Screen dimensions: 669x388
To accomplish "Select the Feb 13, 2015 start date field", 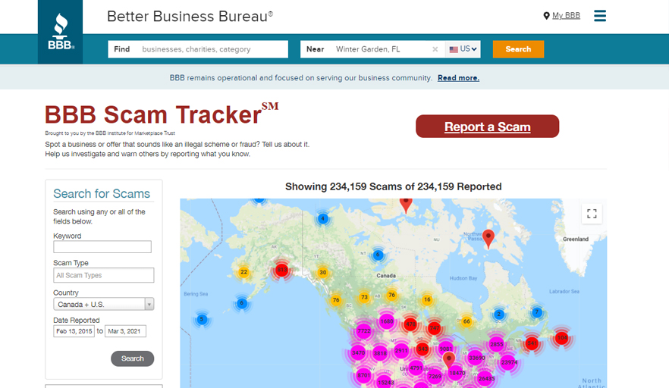I will pos(74,331).
